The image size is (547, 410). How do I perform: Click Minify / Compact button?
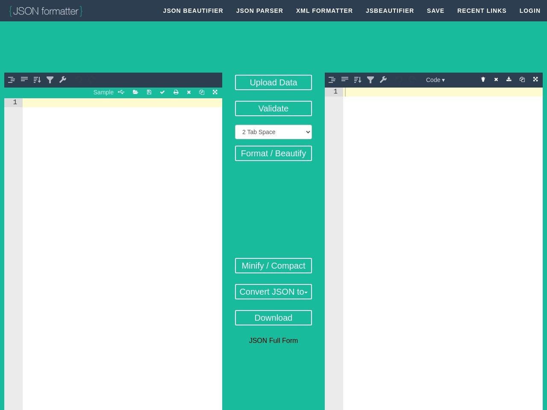(x=273, y=266)
